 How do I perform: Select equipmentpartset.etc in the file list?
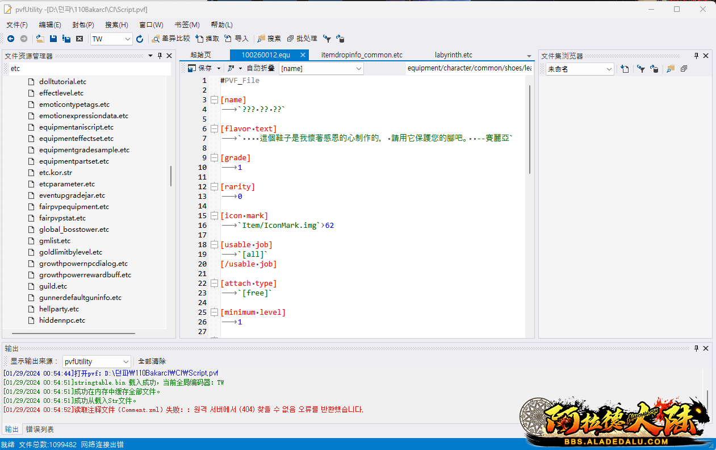tap(74, 161)
